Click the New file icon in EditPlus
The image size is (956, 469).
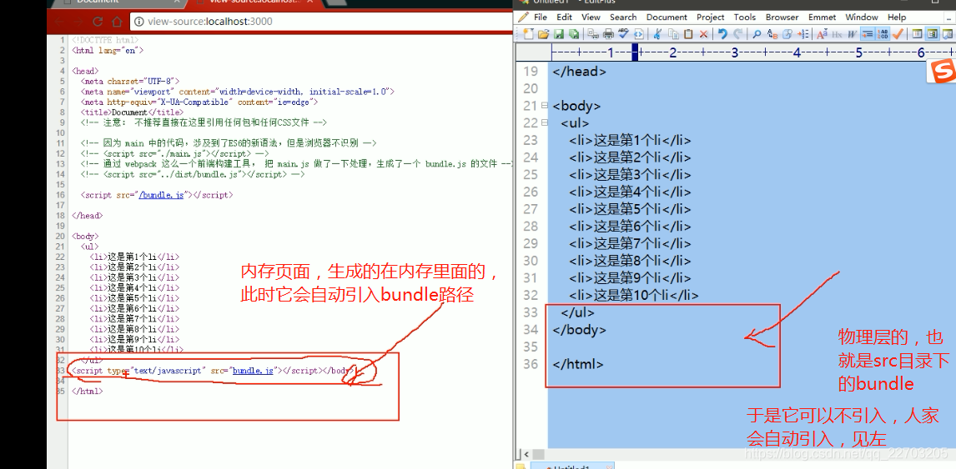point(529,34)
